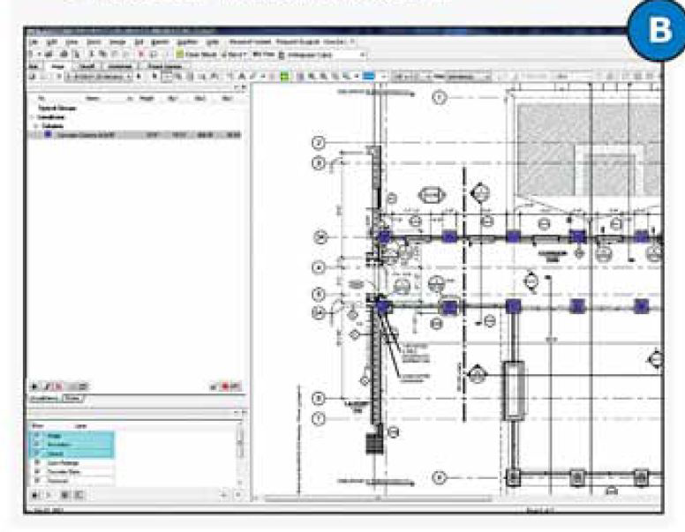Select the top-left blue column marker on the plan
This screenshot has width=685, height=532.
pyautogui.click(x=384, y=237)
